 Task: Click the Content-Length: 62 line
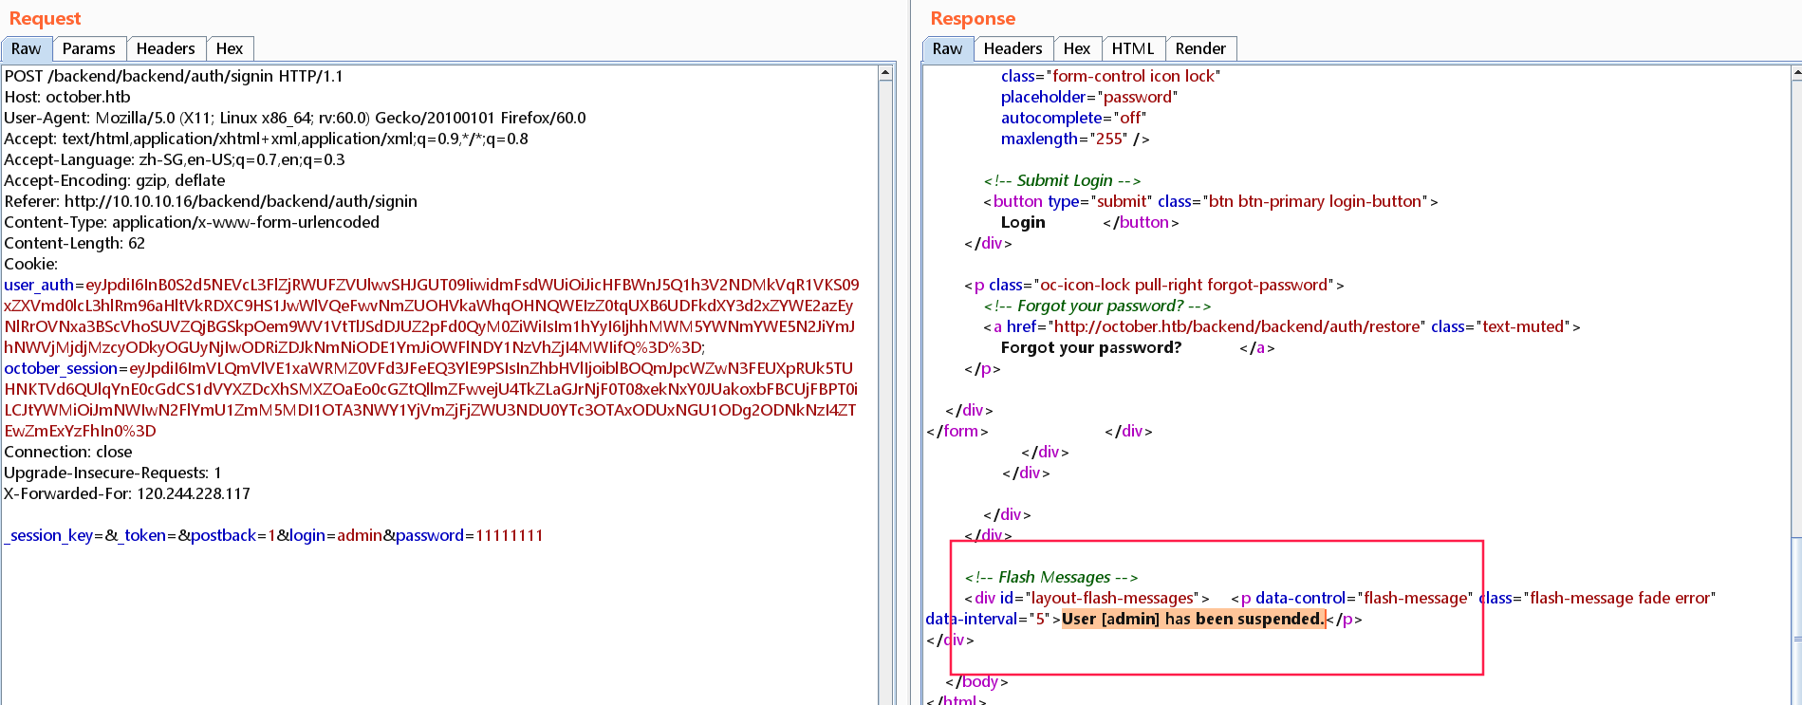[x=75, y=243]
